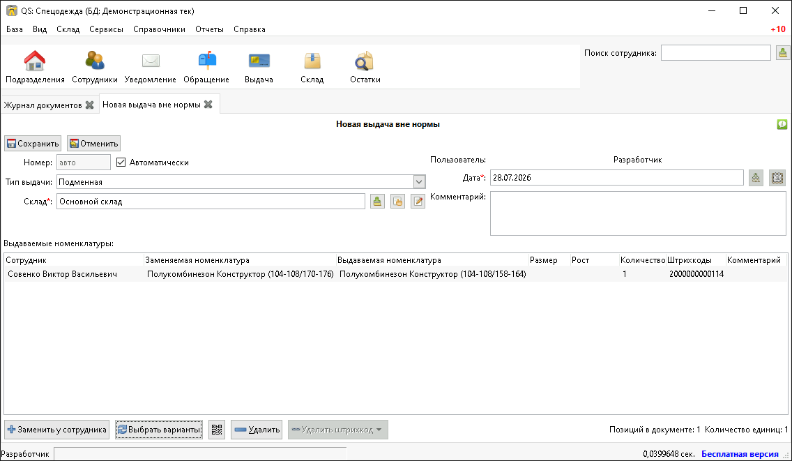Image resolution: width=792 pixels, height=461 pixels.
Task: Click the select-warehouse icon beside the Склад field
Action: 377,201
